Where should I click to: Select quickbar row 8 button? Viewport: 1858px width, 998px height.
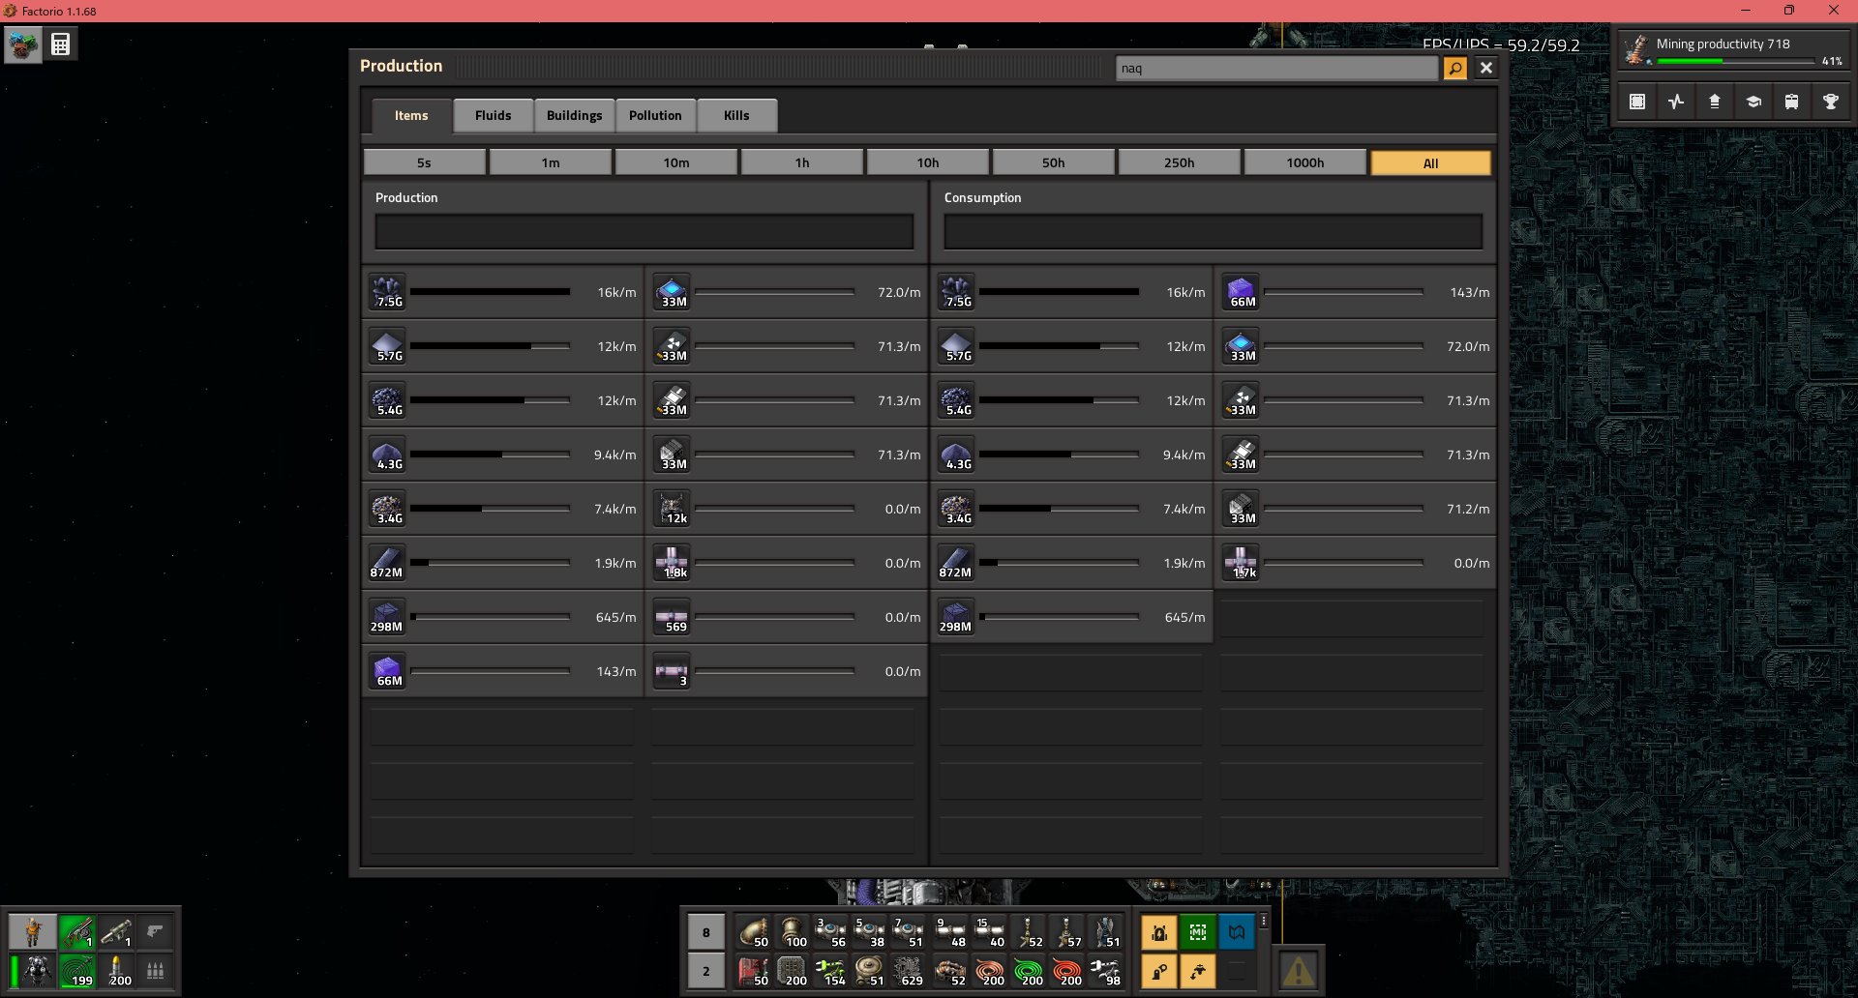click(x=706, y=932)
